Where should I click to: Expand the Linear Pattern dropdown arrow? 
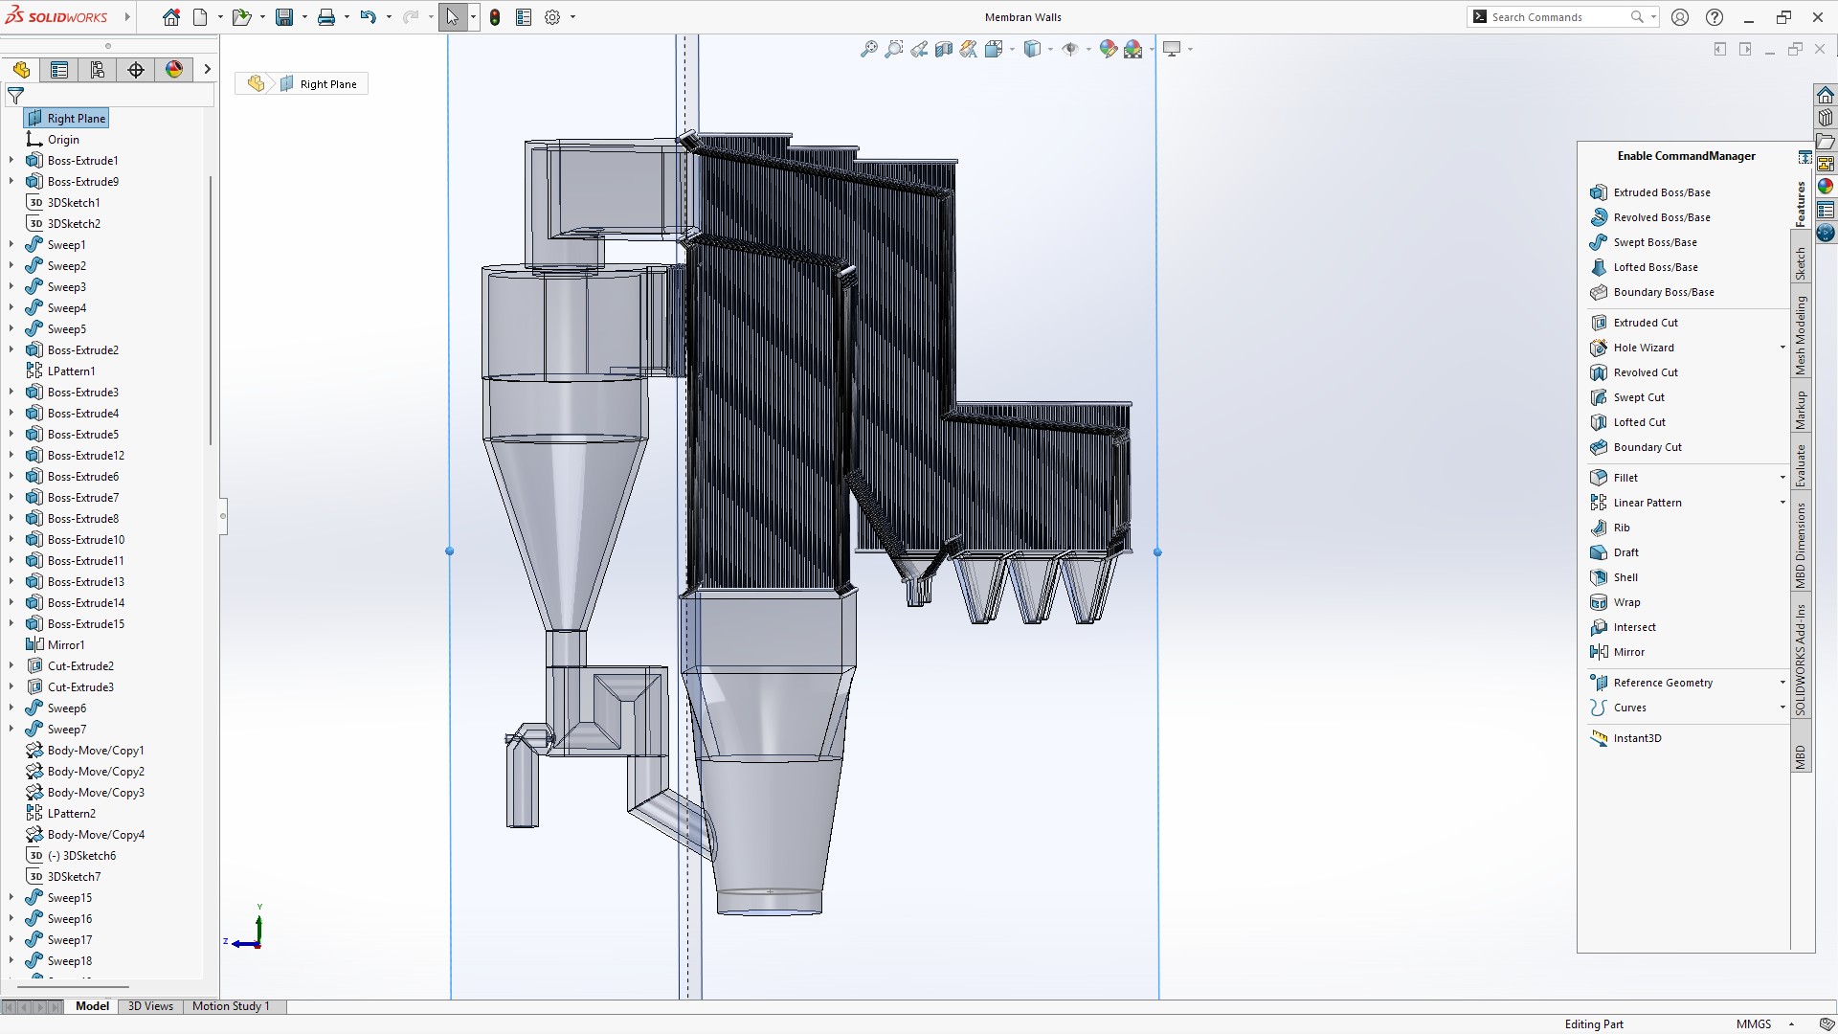coord(1782,502)
